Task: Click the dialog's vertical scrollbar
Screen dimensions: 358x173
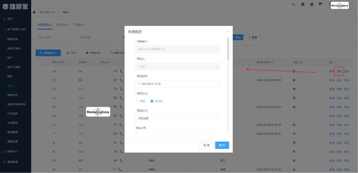Action: tap(228, 50)
